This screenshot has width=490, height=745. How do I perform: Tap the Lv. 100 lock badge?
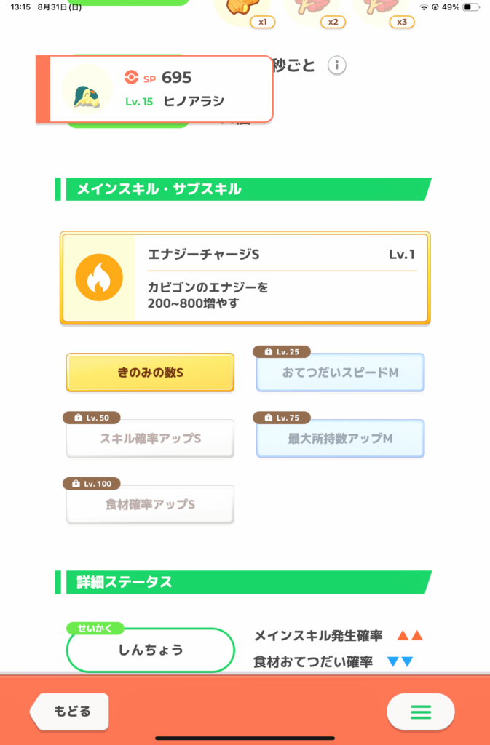click(92, 484)
